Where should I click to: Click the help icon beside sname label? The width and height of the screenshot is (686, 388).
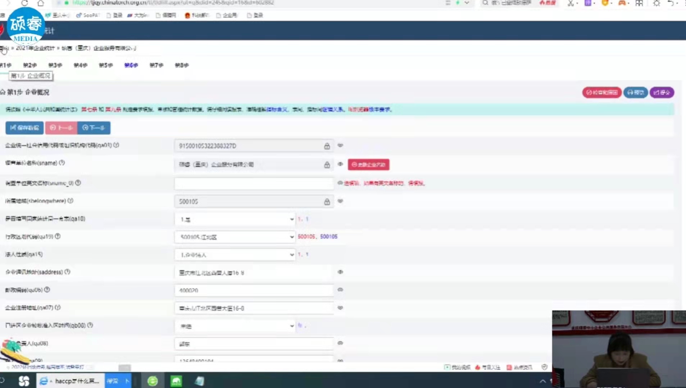point(62,163)
